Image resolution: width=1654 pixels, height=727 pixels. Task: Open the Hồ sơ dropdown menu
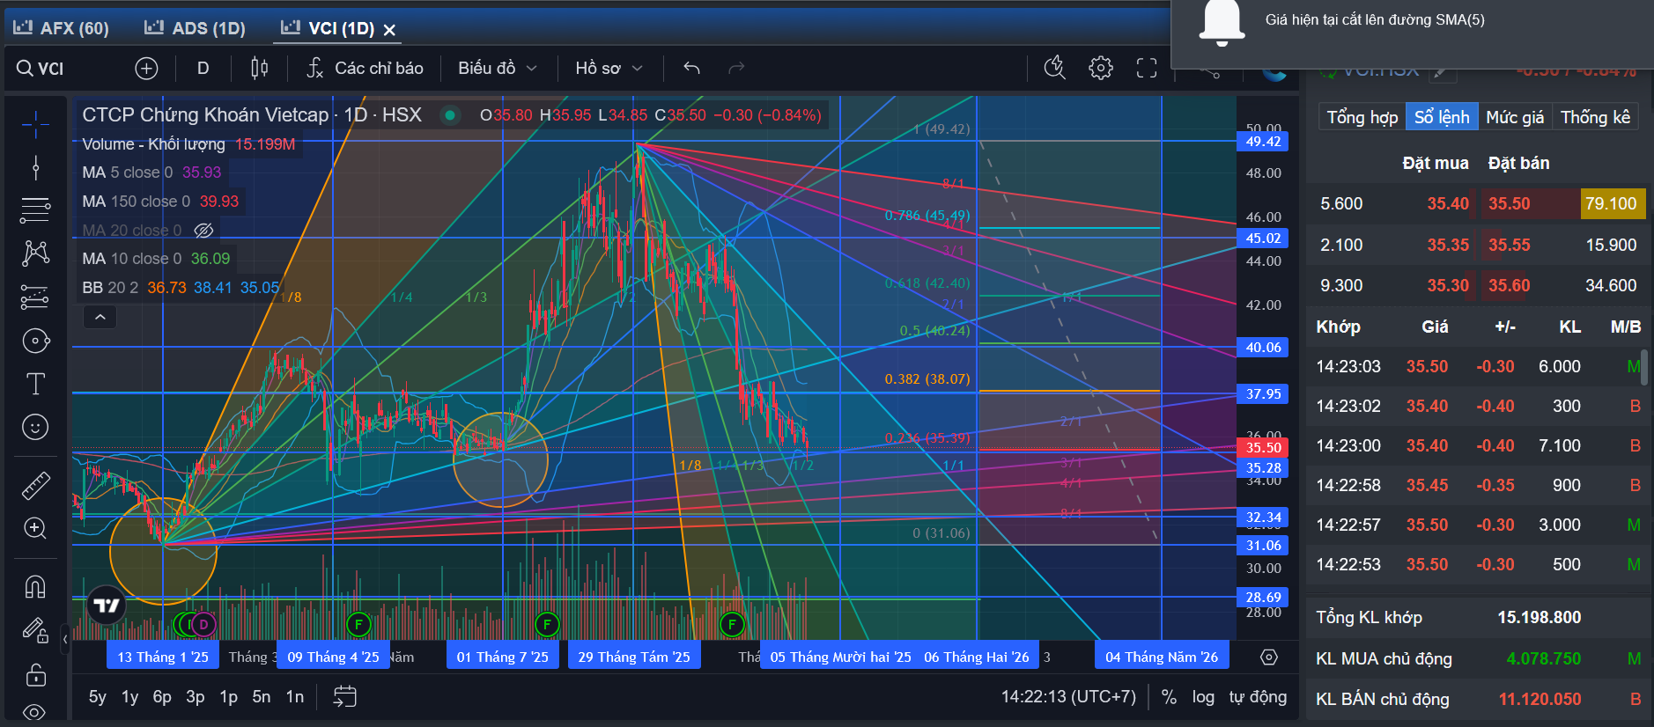click(609, 68)
